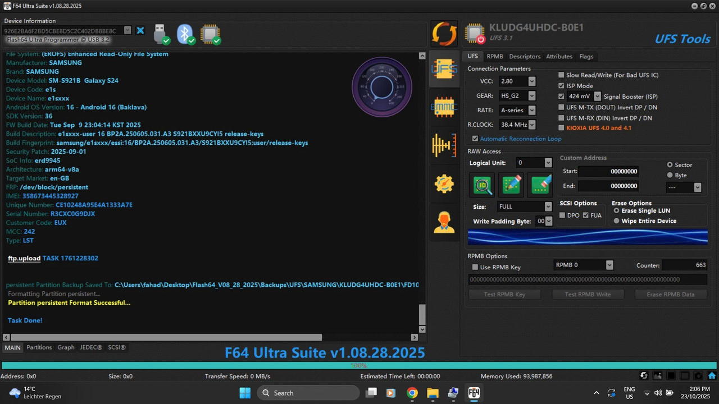Click the Erase RPMB Data button
Viewport: 719px width, 404px height.
pos(671,294)
